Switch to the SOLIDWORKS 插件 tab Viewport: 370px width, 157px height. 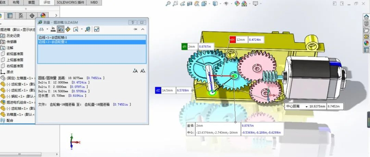click(70, 2)
